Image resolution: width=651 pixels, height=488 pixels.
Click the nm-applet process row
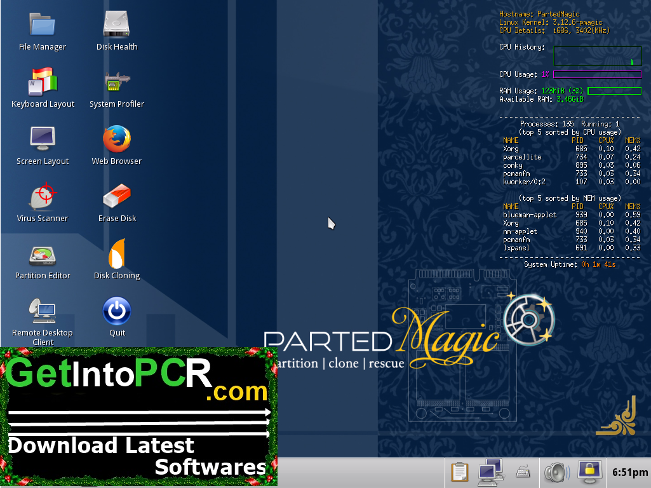(571, 231)
